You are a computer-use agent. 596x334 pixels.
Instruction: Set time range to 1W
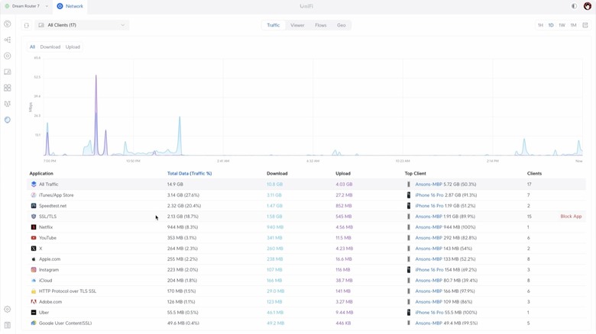(562, 25)
